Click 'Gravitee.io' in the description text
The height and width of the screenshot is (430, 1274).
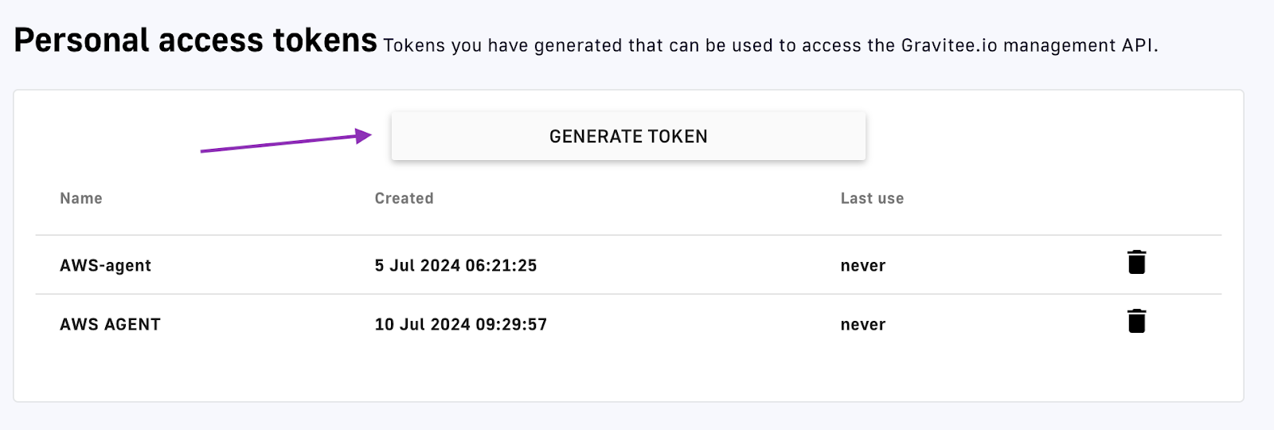tap(949, 45)
